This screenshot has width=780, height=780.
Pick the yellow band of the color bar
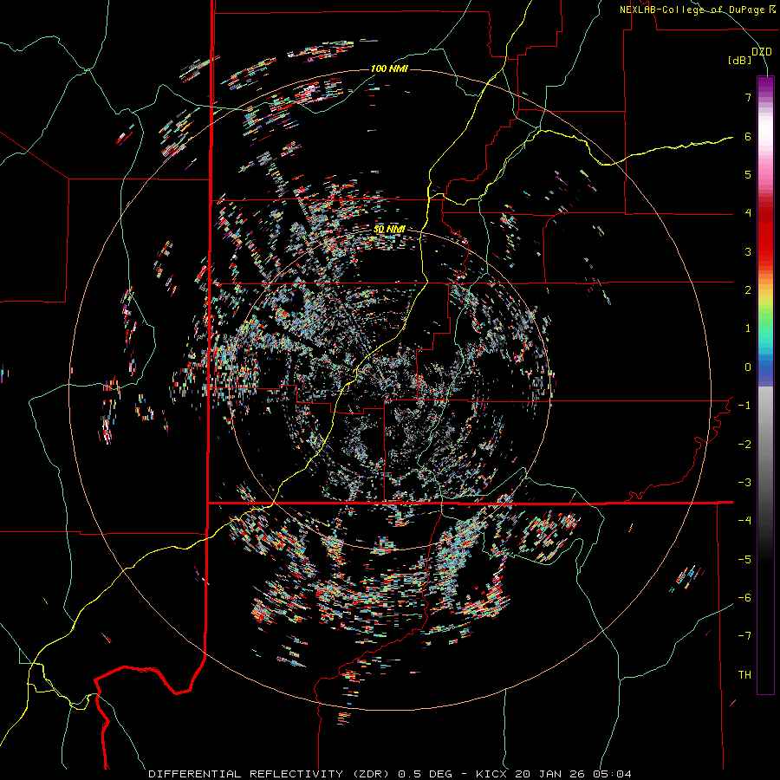[765, 297]
